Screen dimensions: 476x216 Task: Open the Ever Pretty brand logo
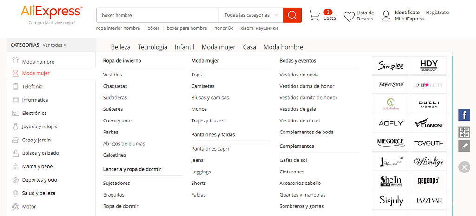coord(429,84)
